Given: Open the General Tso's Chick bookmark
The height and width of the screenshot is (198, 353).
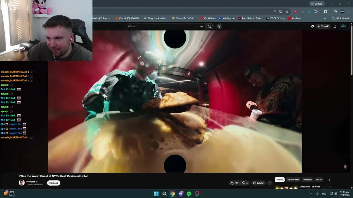Looking at the screenshot, I should pos(184,18).
